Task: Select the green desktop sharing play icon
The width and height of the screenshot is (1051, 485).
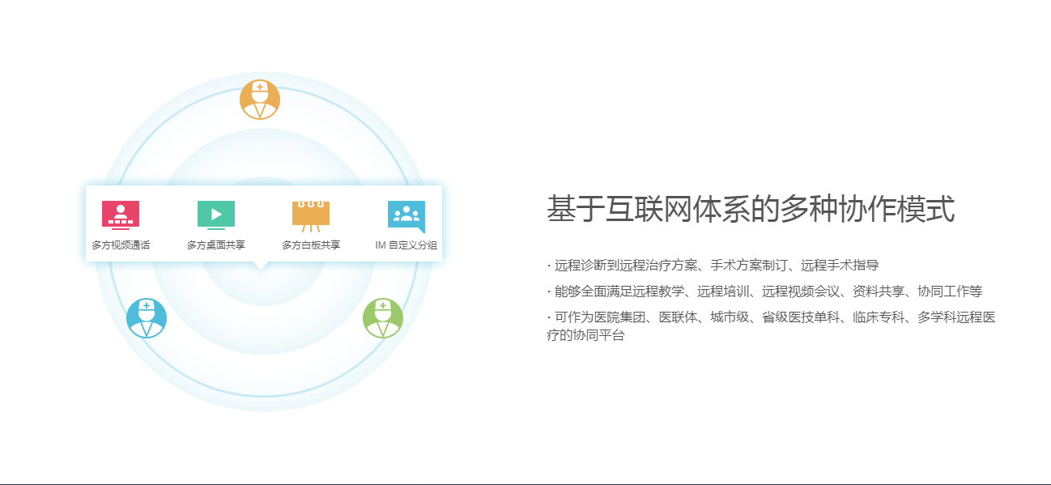Action: 216,215
